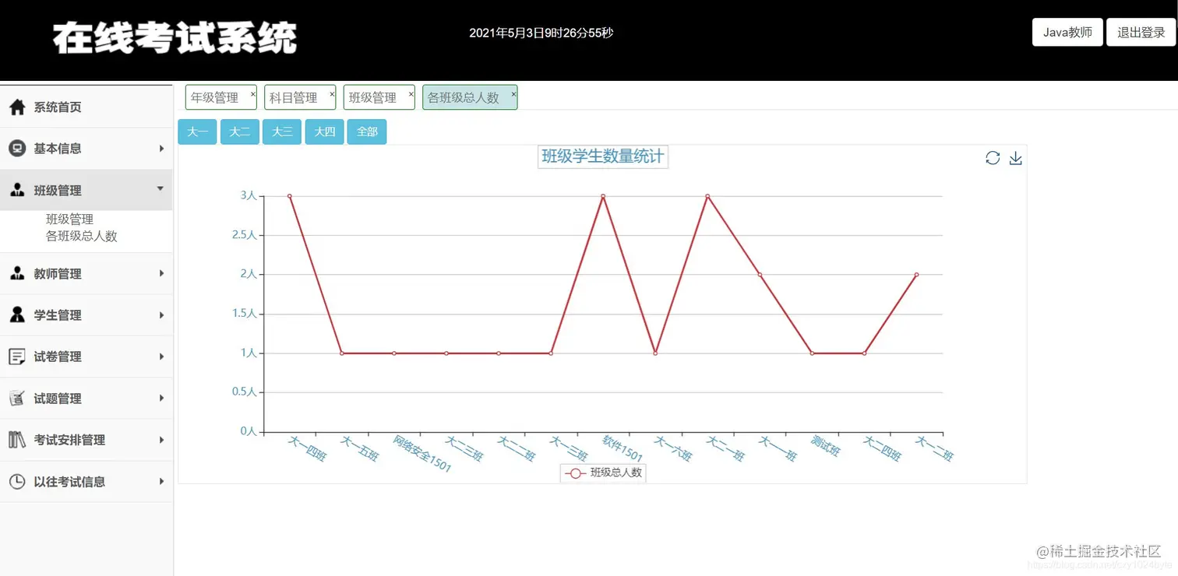Open the 各班级总人数 submenu link
This screenshot has width=1178, height=576.
tap(82, 236)
